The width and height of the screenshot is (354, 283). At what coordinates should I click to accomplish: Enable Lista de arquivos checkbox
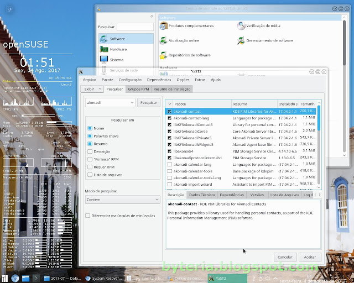(x=90, y=175)
